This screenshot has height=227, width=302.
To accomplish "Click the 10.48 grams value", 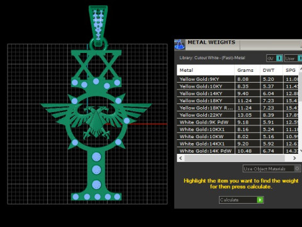I will [244, 151].
